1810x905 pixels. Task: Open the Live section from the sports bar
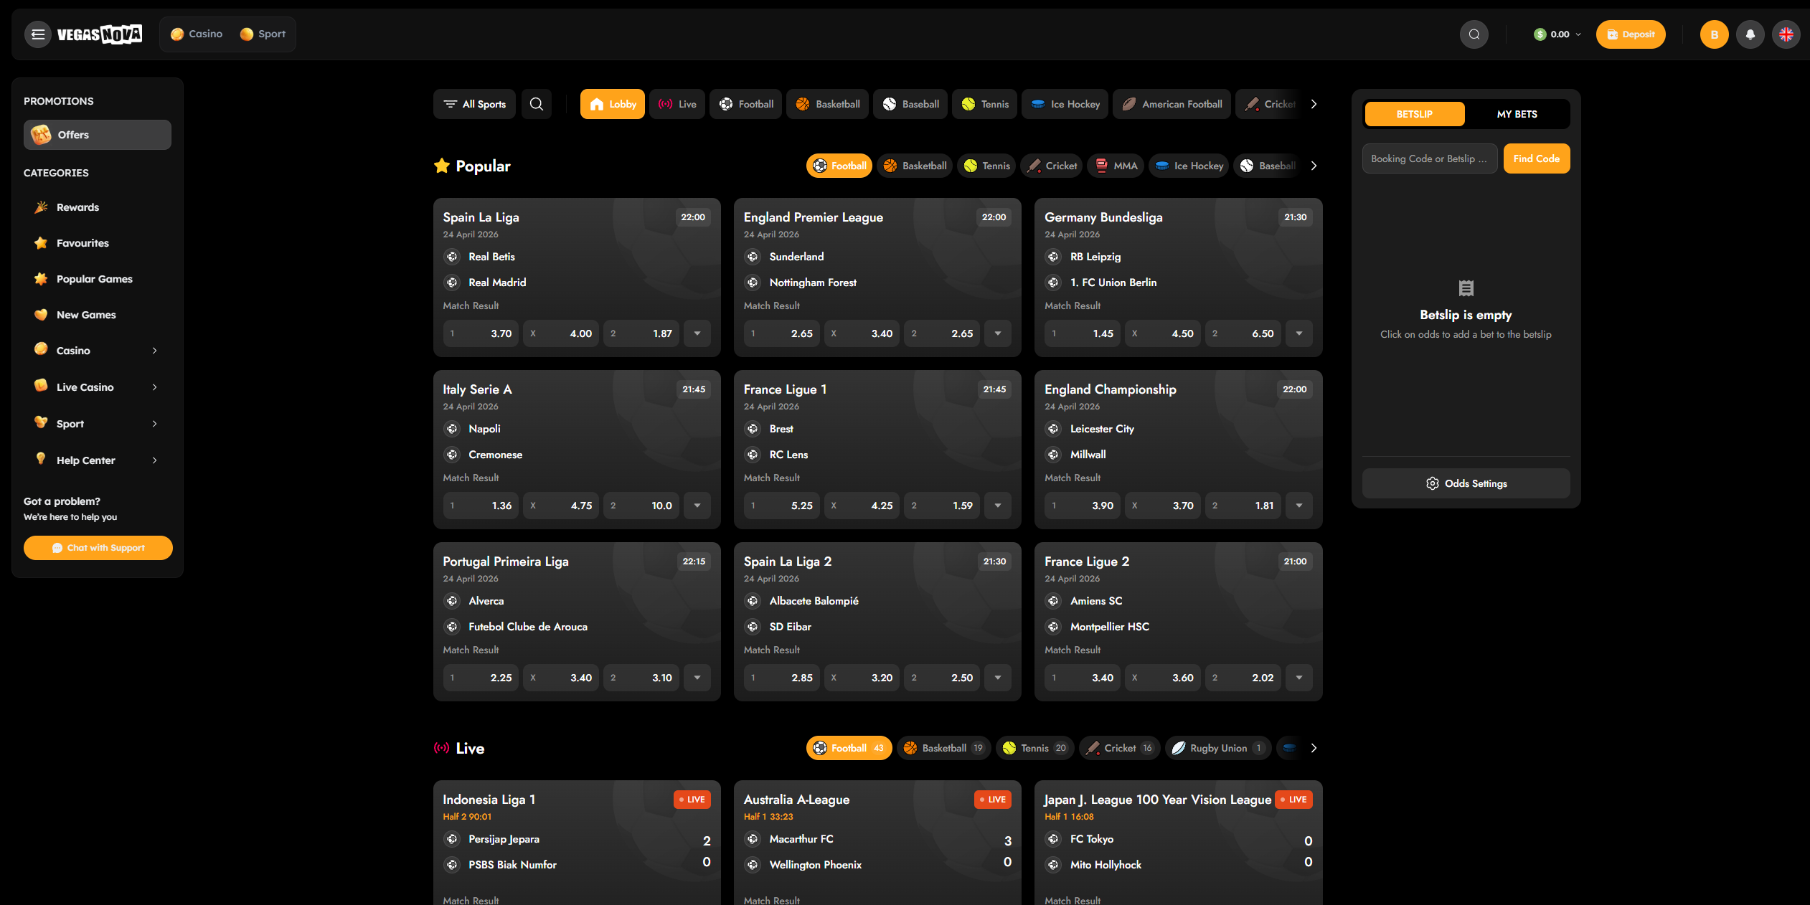click(x=677, y=104)
